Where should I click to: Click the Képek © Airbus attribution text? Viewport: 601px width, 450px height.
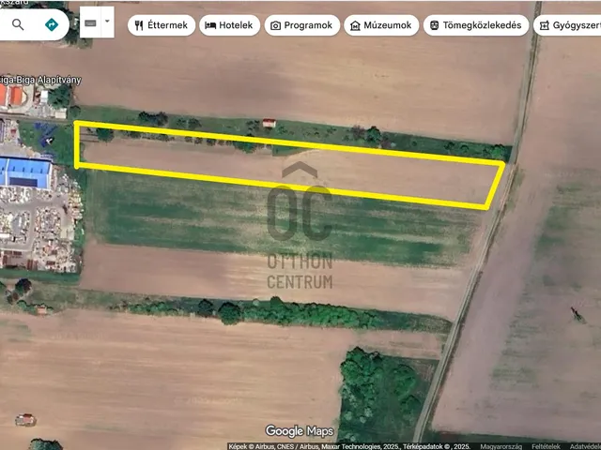pos(349,446)
